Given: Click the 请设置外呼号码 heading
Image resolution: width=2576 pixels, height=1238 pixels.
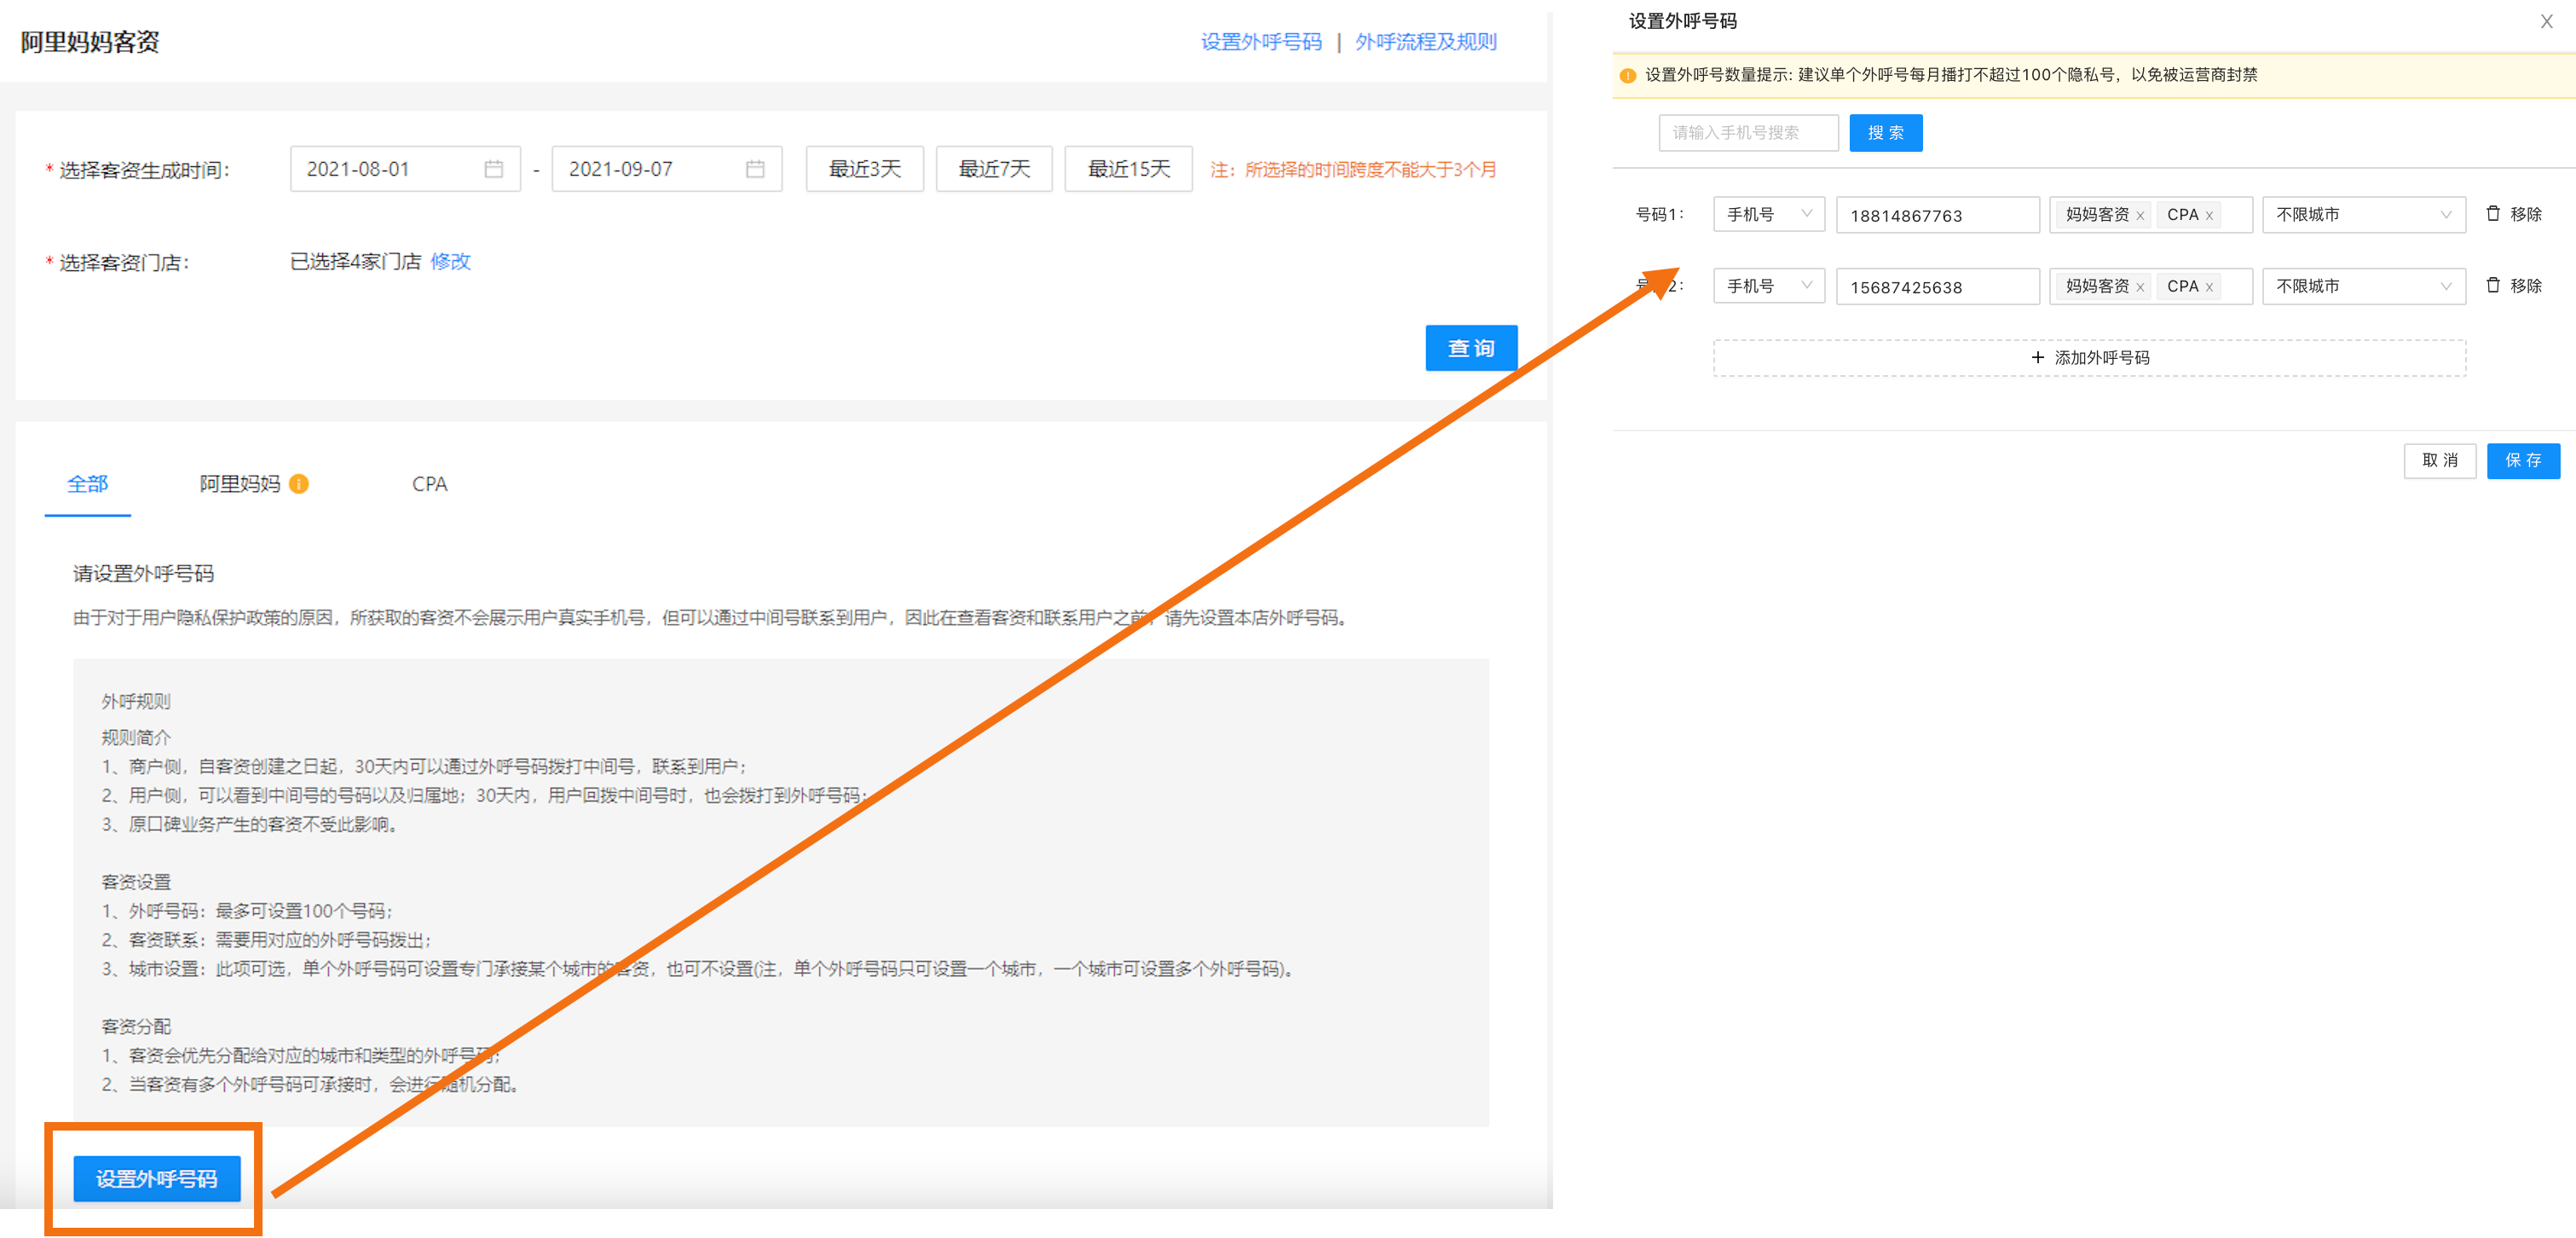Looking at the screenshot, I should point(144,573).
